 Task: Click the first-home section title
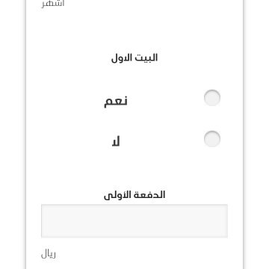tap(134, 58)
